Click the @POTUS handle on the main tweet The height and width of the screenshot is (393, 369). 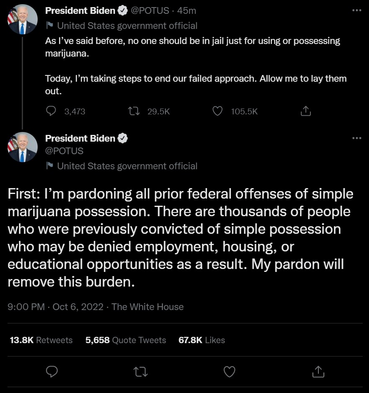click(x=64, y=151)
